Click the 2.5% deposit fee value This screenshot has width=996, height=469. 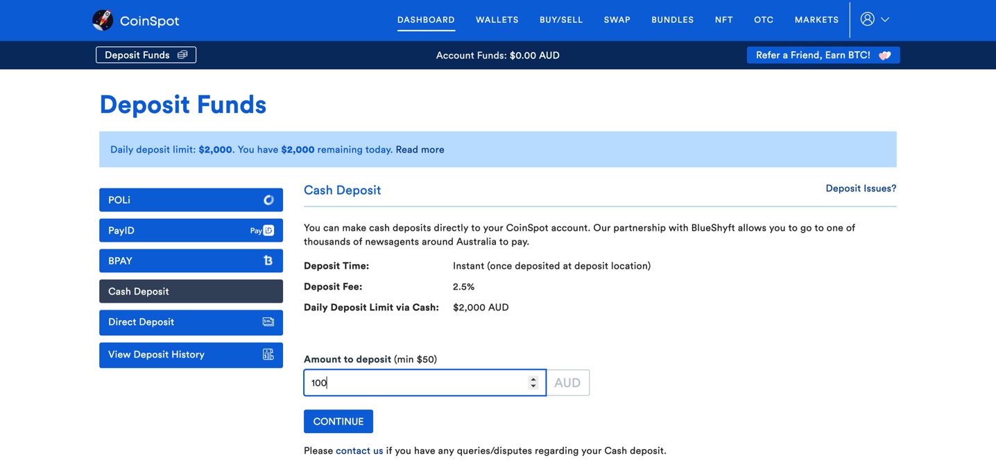[463, 287]
